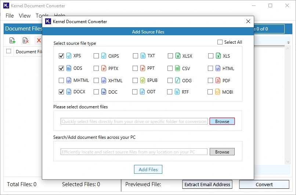Click the XLS spreadsheet icon
296x195 pixels.
pos(218,56)
